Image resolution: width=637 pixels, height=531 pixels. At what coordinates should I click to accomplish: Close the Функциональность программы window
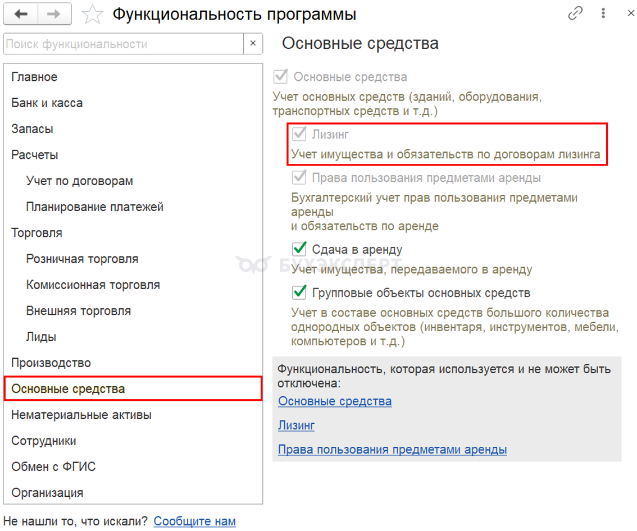point(630,13)
